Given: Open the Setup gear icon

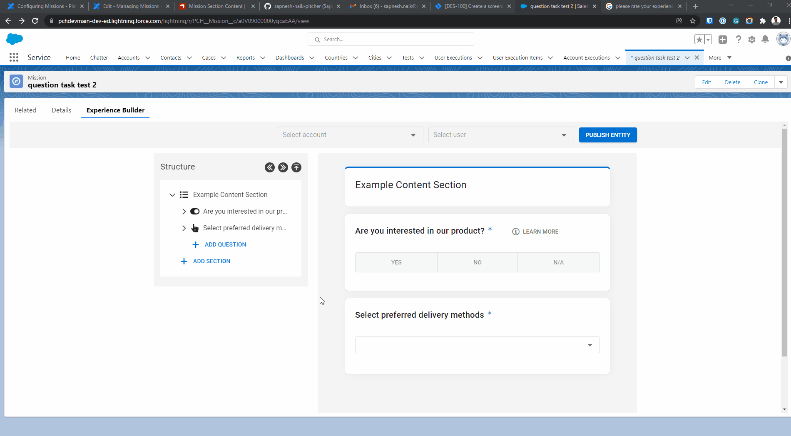Looking at the screenshot, I should tap(752, 40).
